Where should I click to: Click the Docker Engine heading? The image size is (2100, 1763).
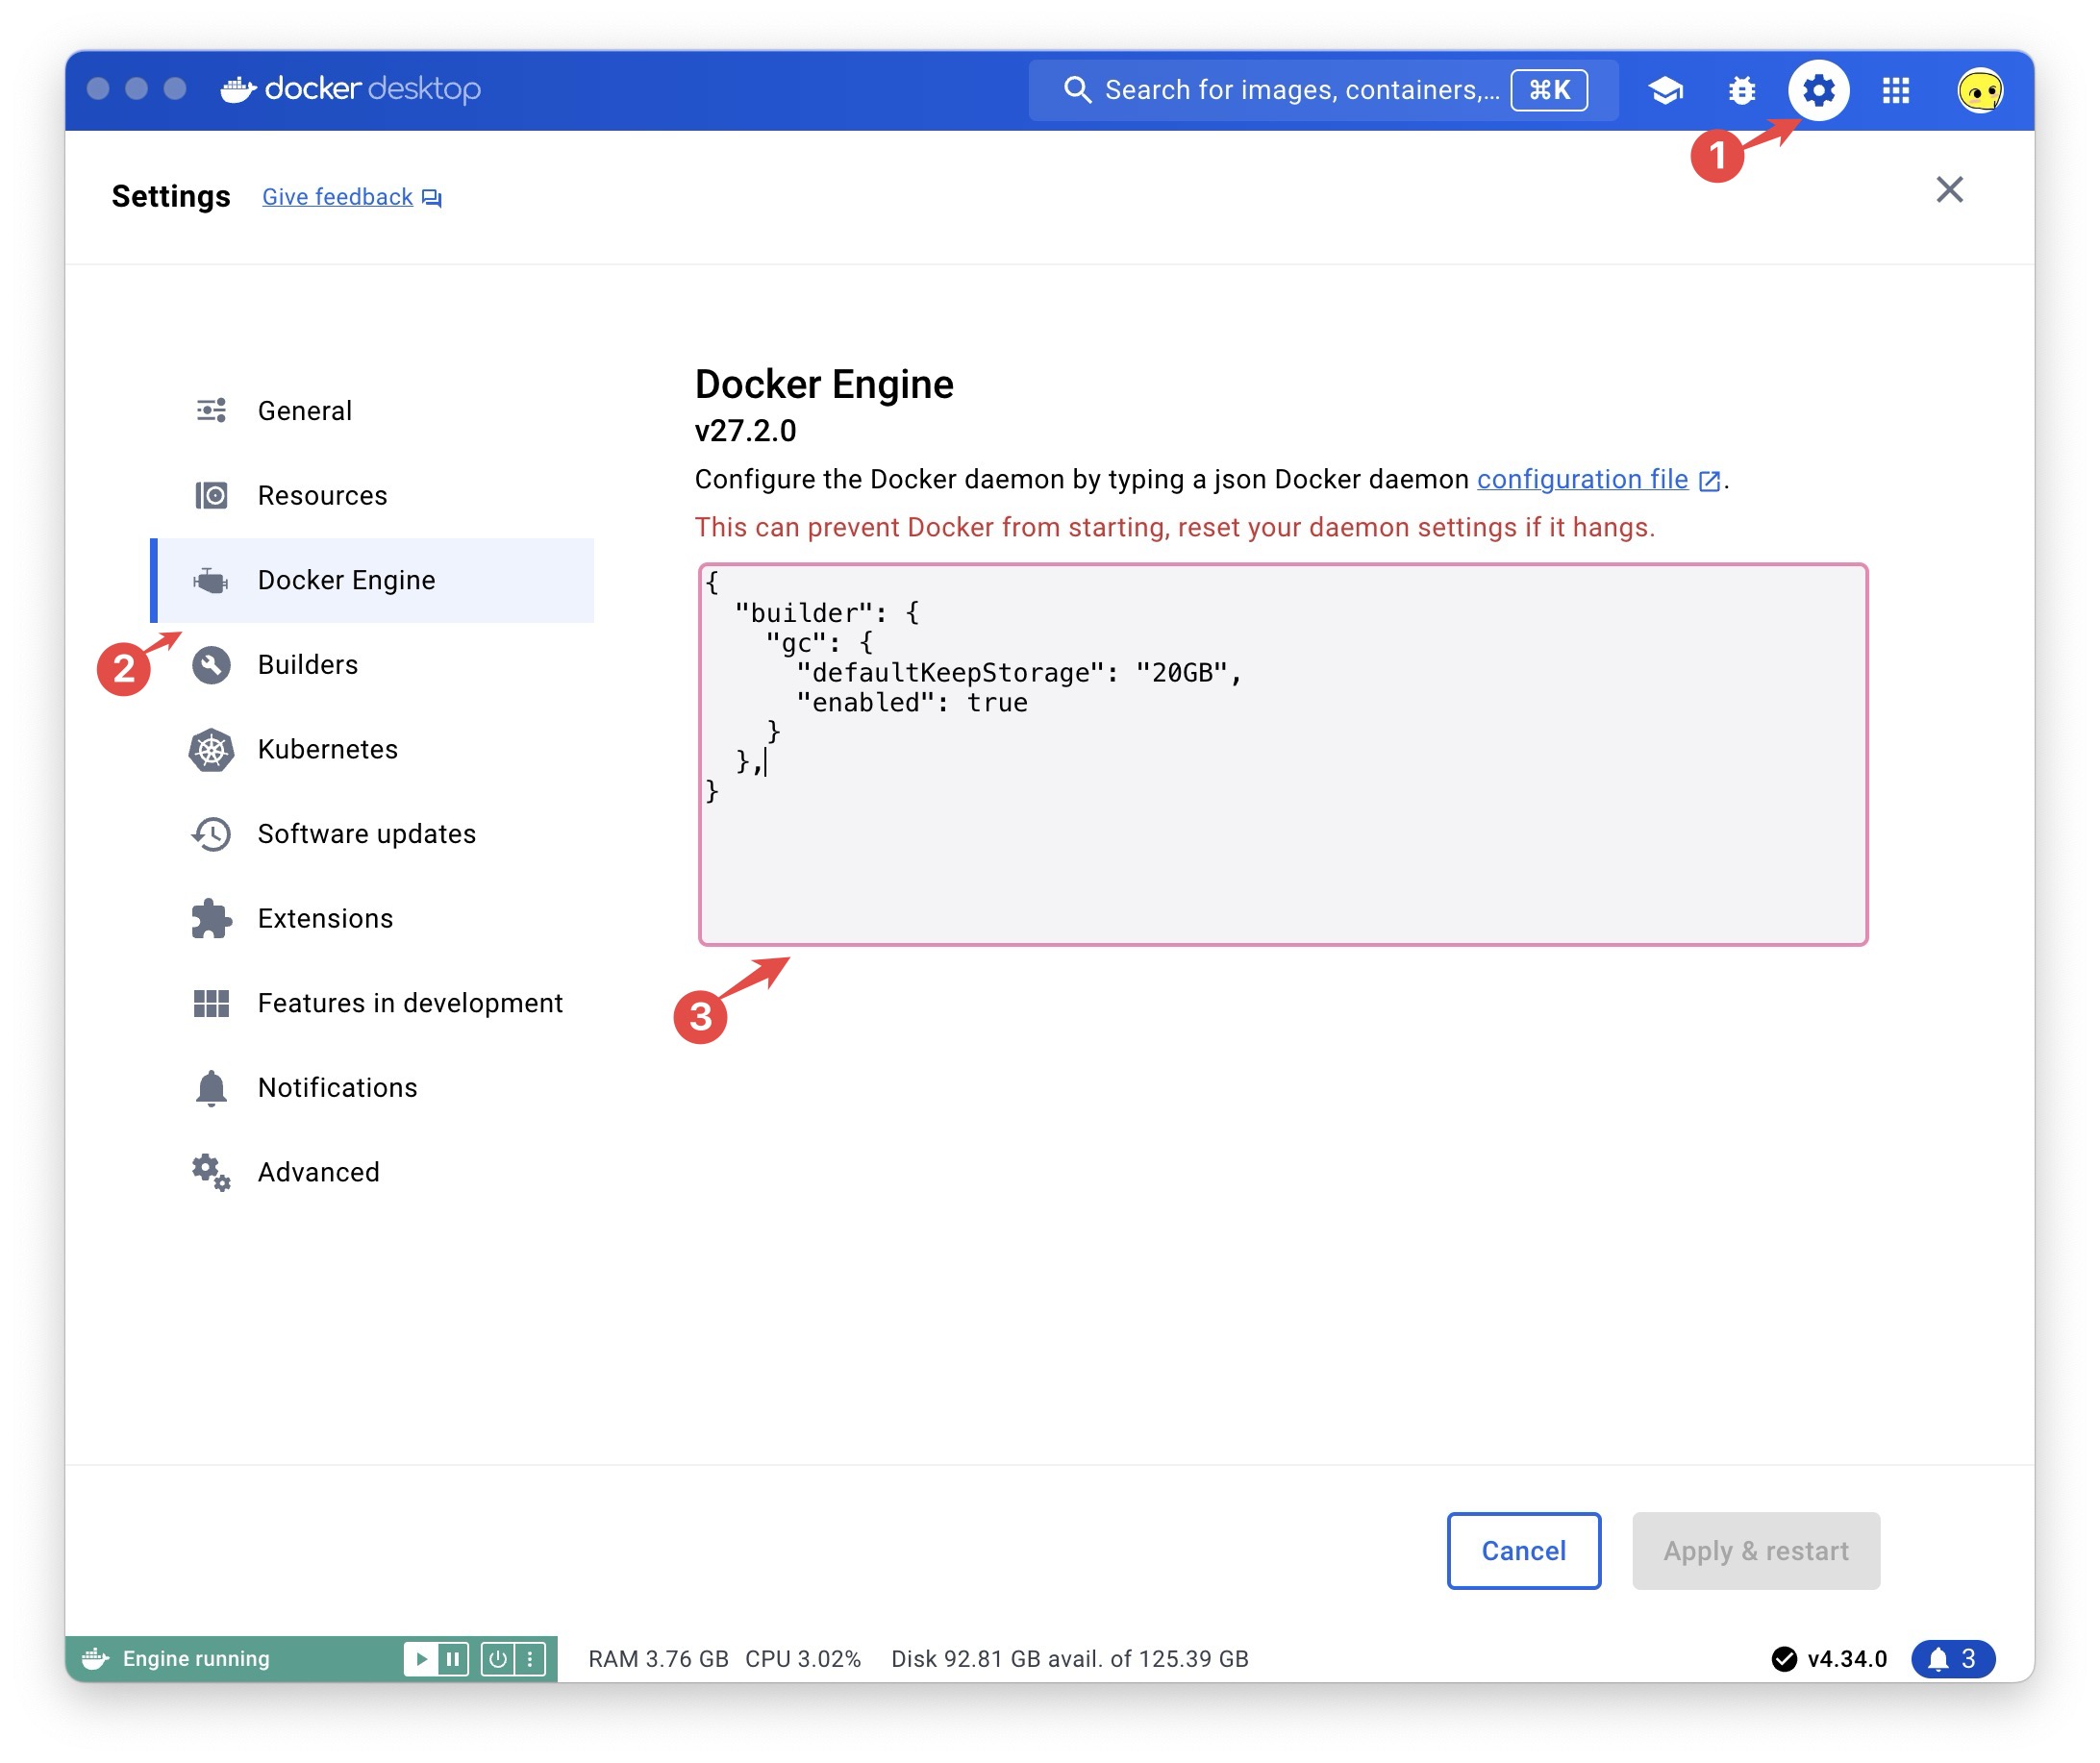coord(824,384)
